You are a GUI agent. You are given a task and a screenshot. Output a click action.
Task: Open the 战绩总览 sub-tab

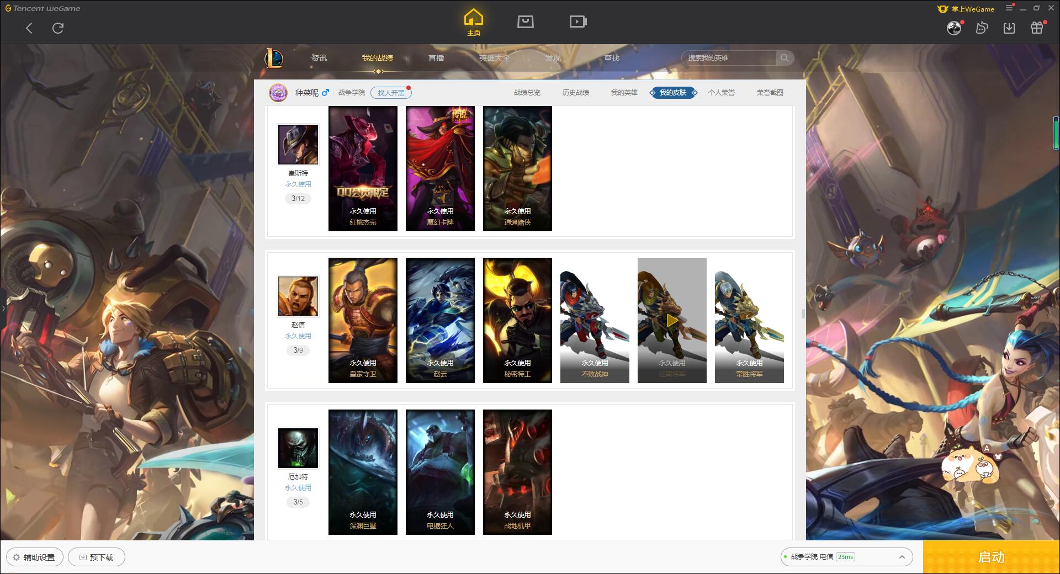[x=527, y=93]
